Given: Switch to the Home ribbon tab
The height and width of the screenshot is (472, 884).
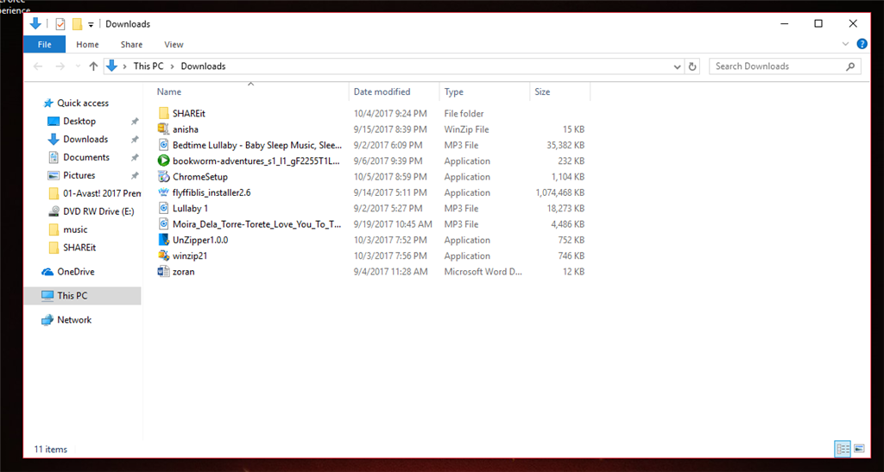Looking at the screenshot, I should (x=87, y=45).
